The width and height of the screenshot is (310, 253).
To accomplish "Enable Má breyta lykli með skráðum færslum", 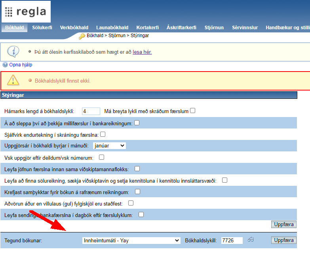I will coord(193,111).
